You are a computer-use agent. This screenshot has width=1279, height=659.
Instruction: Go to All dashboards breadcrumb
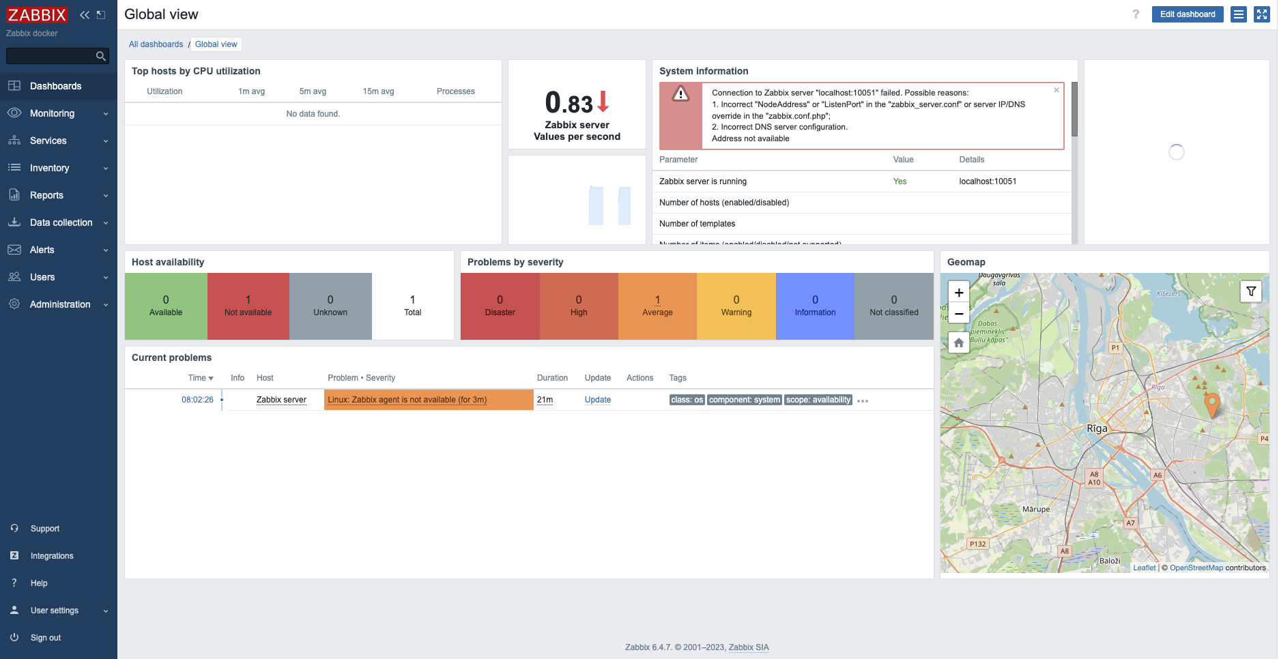coord(156,44)
